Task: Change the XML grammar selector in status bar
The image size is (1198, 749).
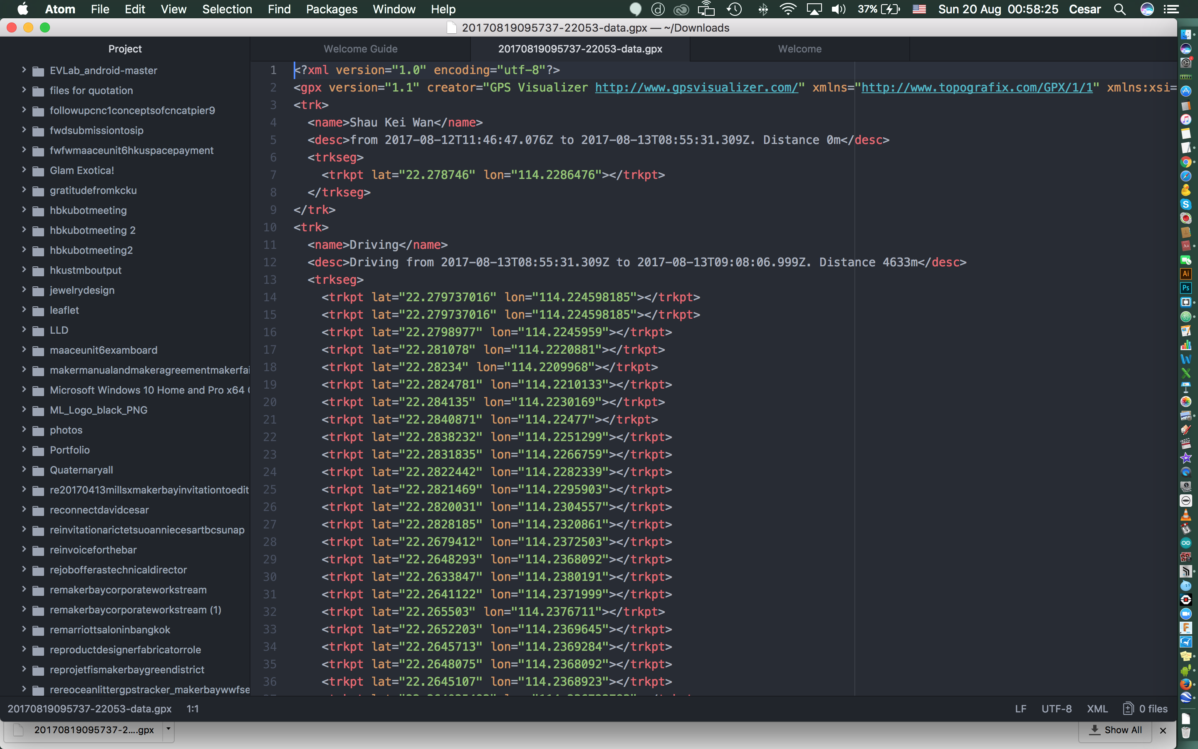Action: click(x=1097, y=709)
